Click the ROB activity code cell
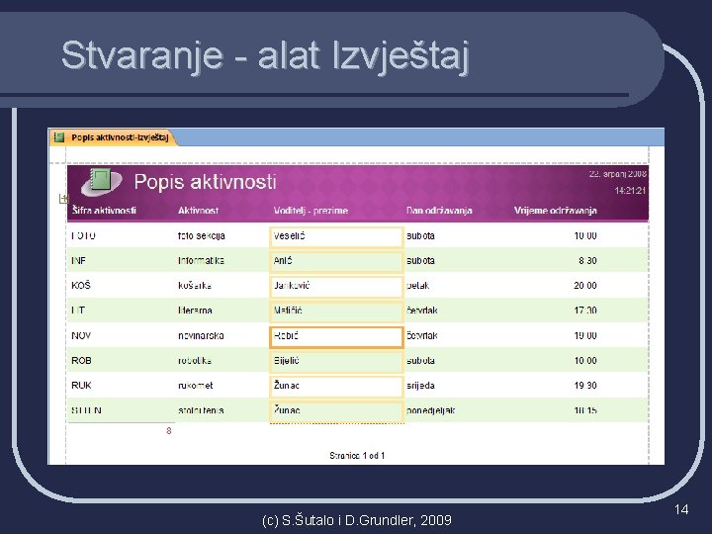The width and height of the screenshot is (712, 534). pyautogui.click(x=81, y=361)
